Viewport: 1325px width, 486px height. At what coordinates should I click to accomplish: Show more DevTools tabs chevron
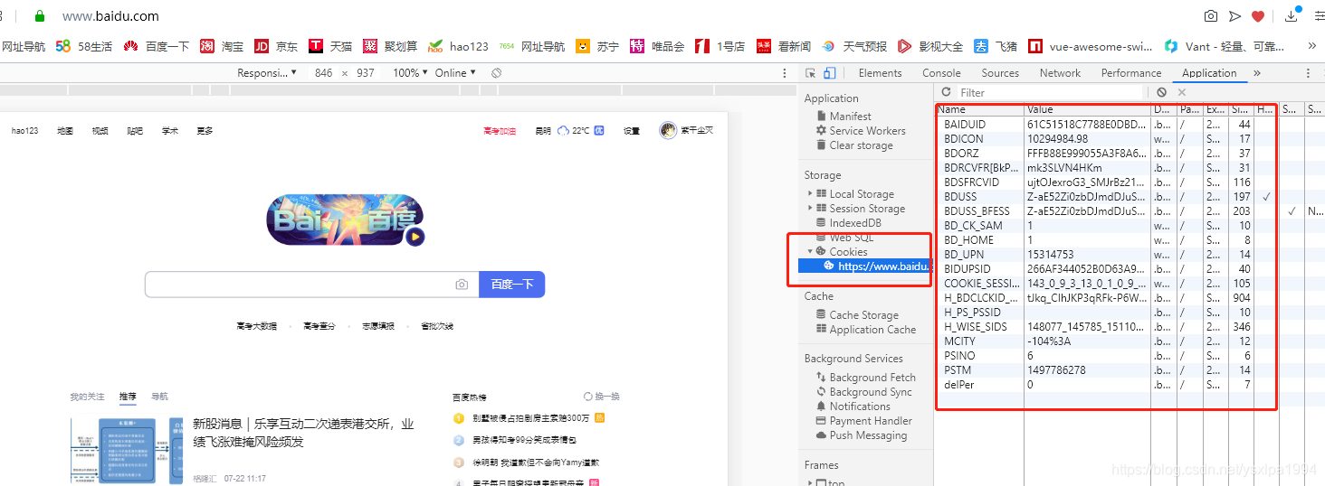[x=1256, y=73]
